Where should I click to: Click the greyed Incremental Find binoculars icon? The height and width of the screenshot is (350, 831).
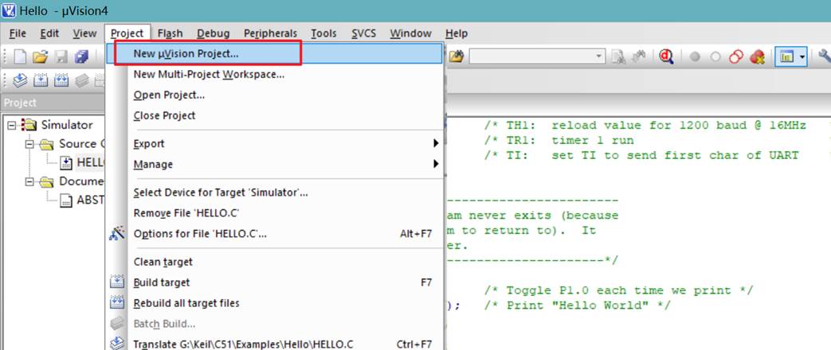pos(639,56)
